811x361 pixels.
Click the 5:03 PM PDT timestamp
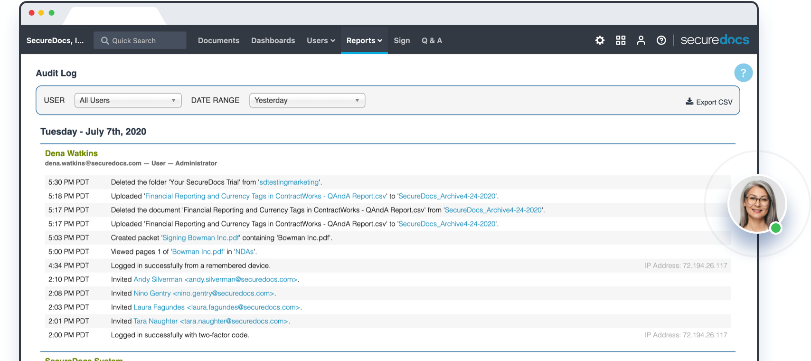tap(69, 238)
